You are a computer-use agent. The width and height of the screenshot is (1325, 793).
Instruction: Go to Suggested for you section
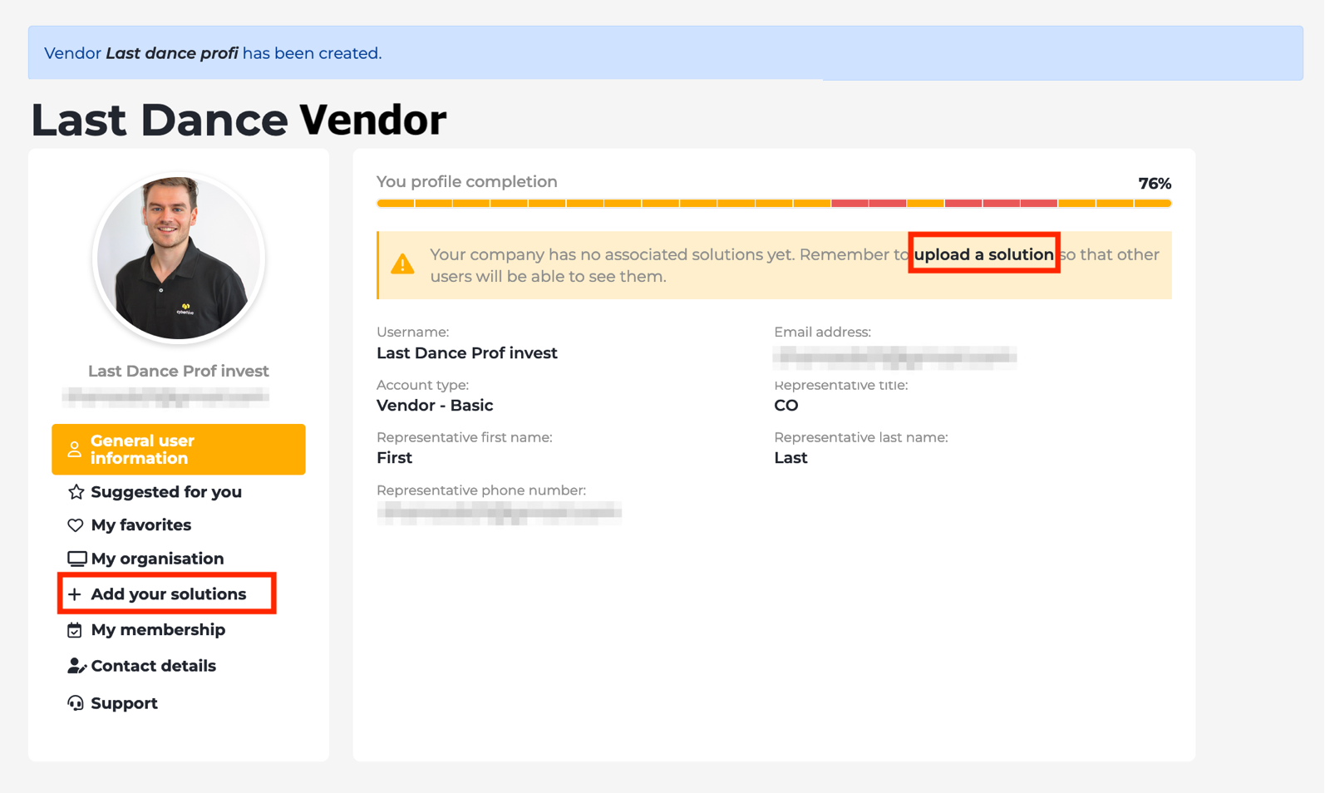point(166,492)
